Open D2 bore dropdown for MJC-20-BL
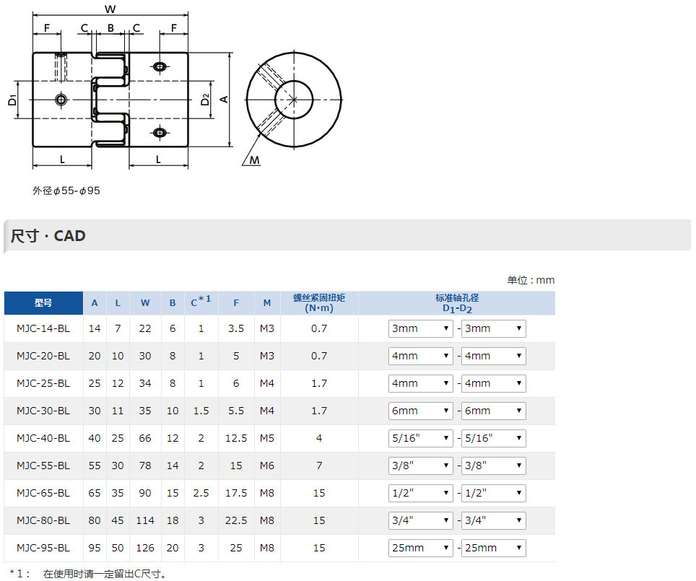This screenshot has width=696, height=581. (x=493, y=356)
